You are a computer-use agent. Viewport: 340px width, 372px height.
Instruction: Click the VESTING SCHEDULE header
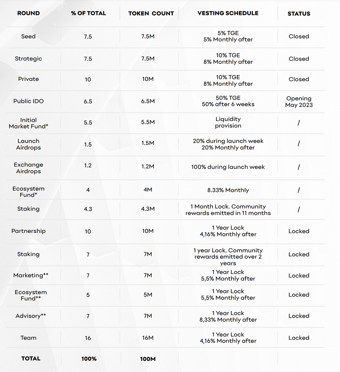point(228,13)
